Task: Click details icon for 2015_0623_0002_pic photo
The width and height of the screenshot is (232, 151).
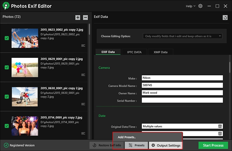Action: [83, 45]
